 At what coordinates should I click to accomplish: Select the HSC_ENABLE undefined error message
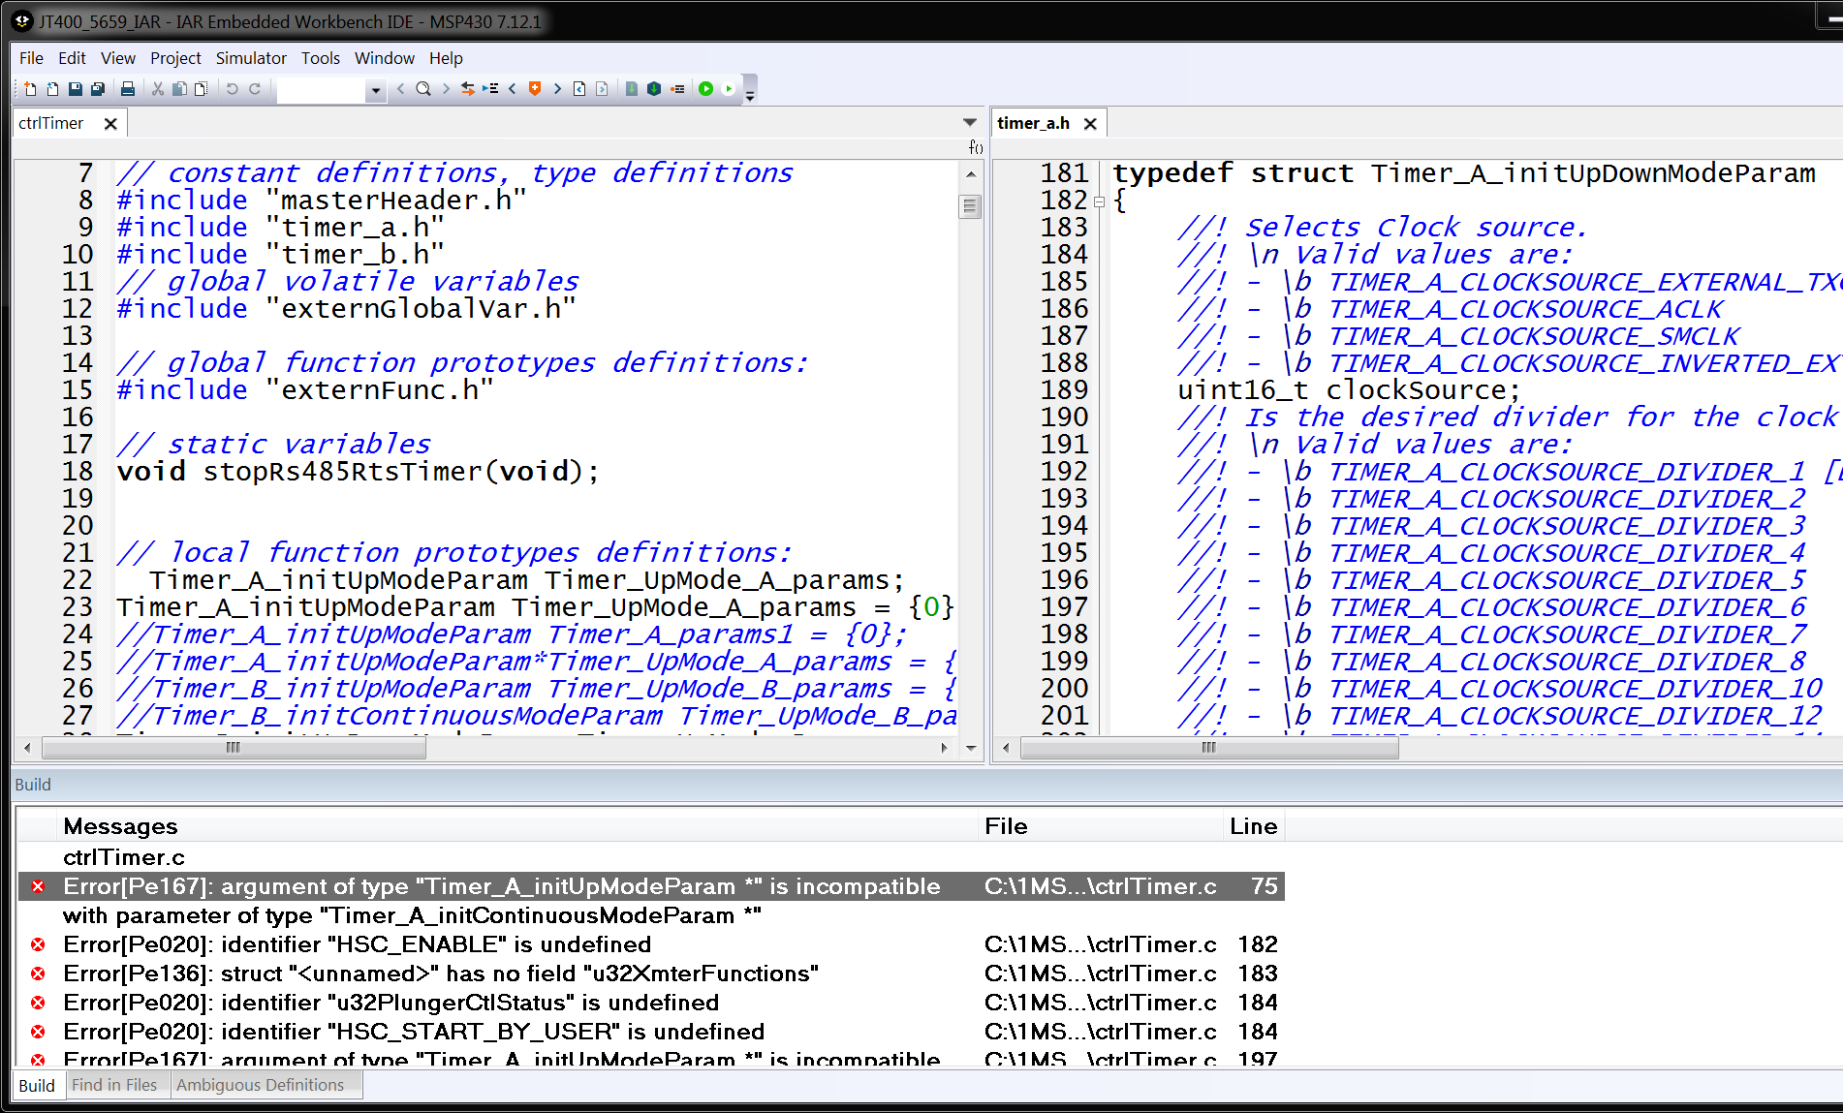pyautogui.click(x=357, y=944)
